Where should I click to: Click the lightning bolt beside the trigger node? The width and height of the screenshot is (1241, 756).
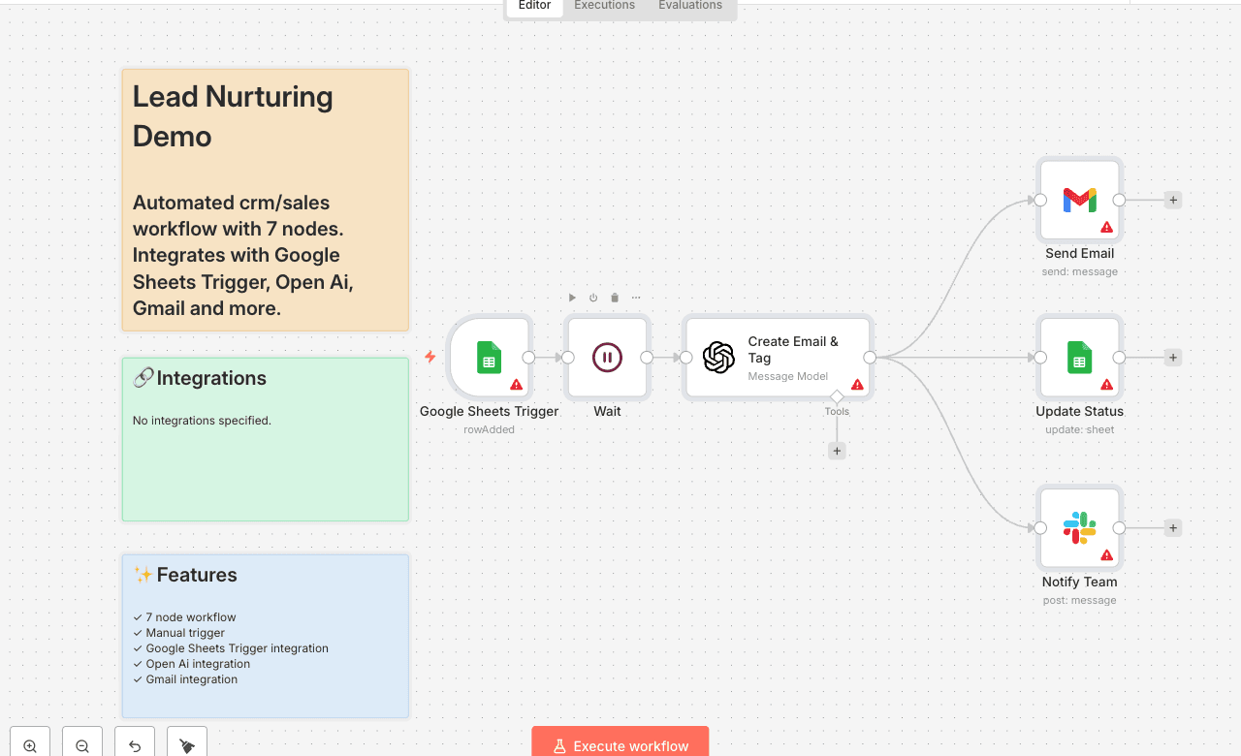[430, 357]
